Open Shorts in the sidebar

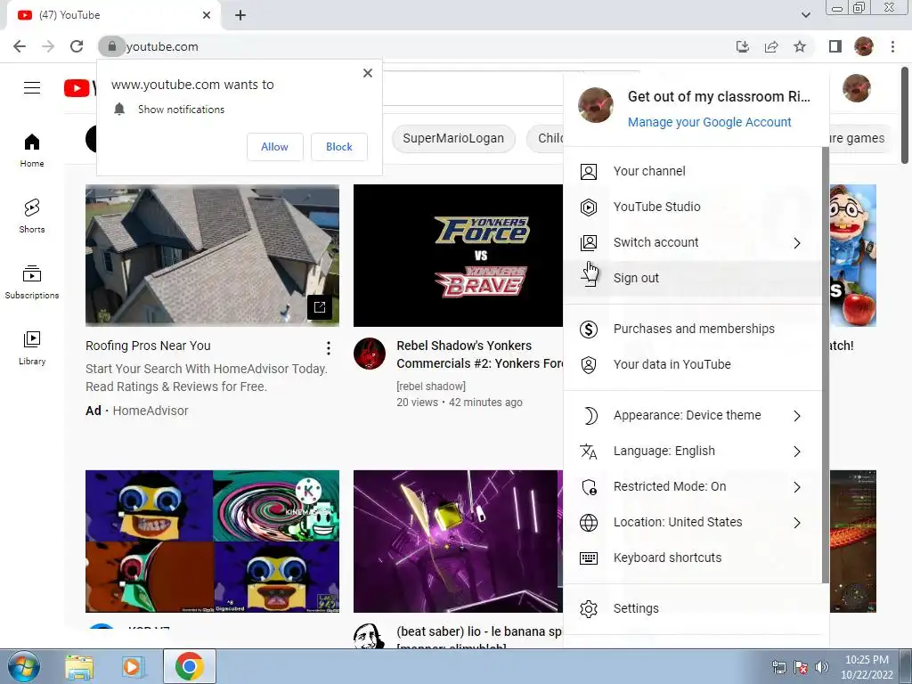pos(32,216)
